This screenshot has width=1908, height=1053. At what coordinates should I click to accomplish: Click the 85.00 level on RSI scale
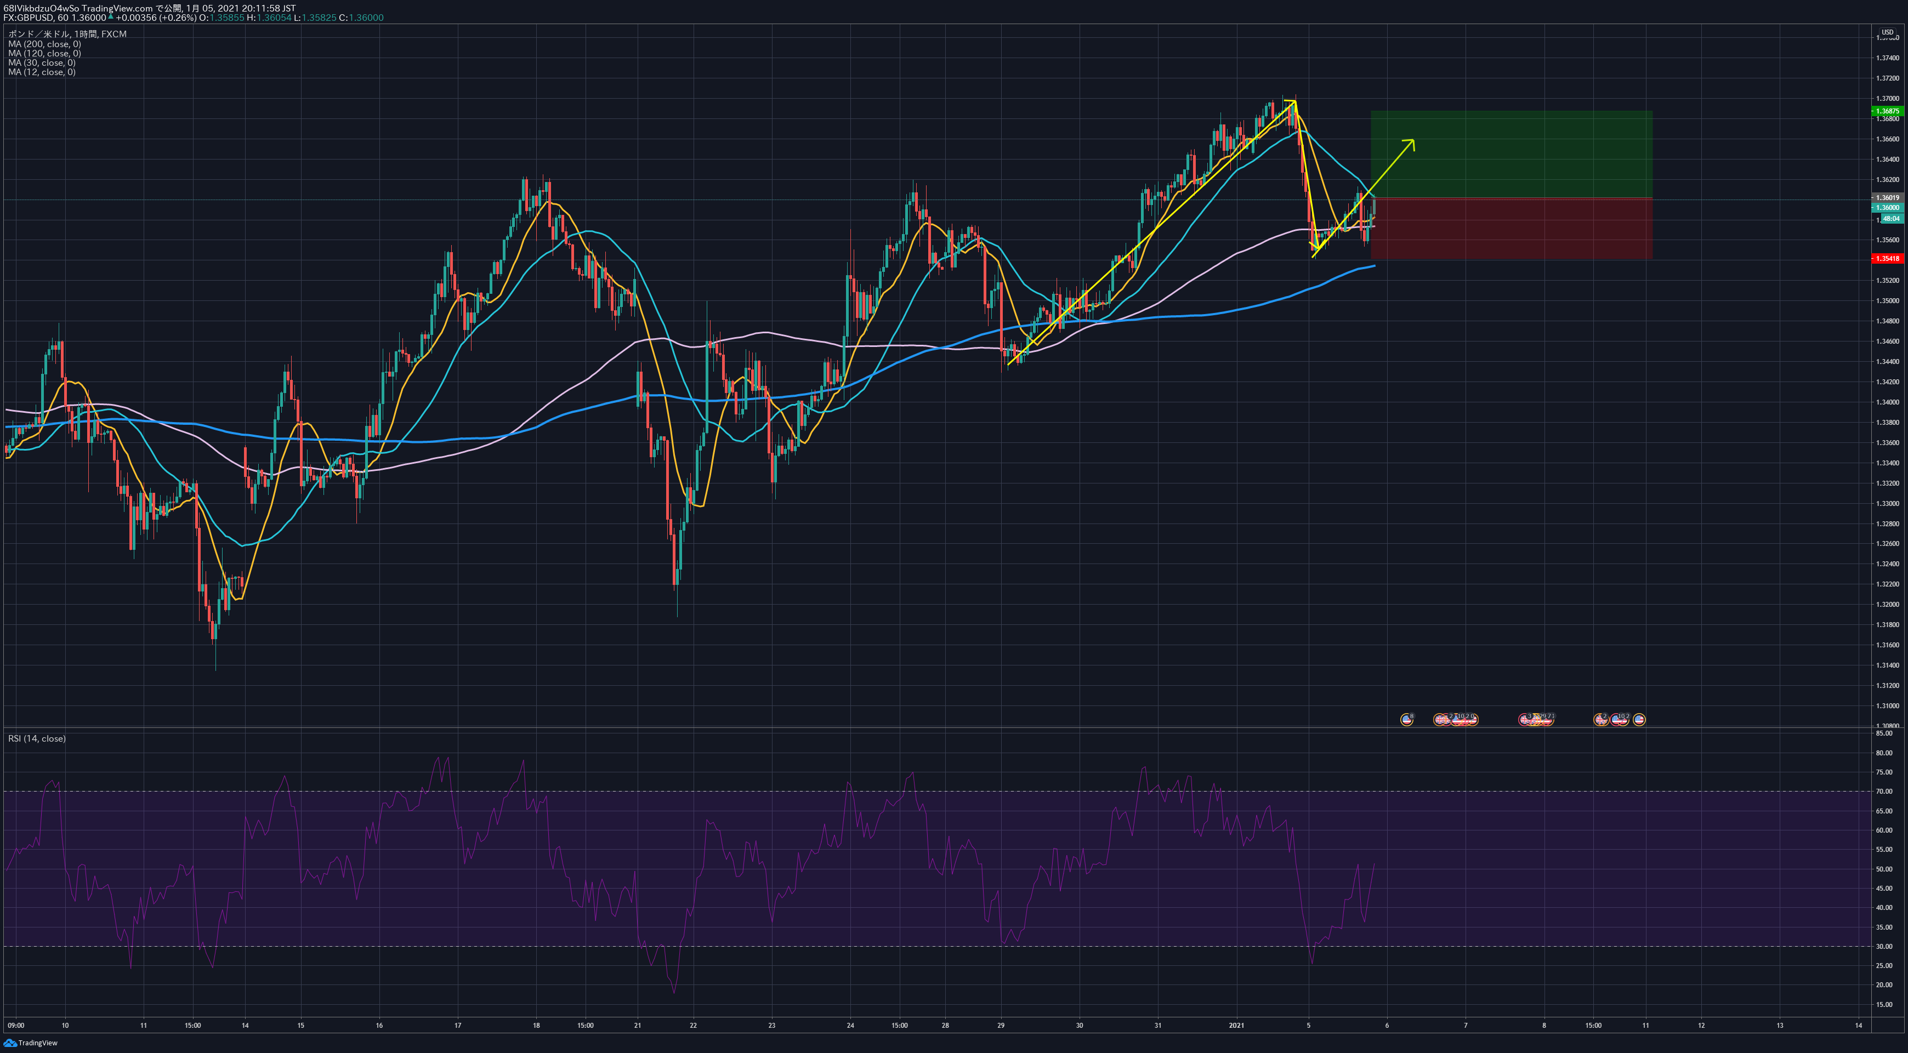pyautogui.click(x=1884, y=733)
